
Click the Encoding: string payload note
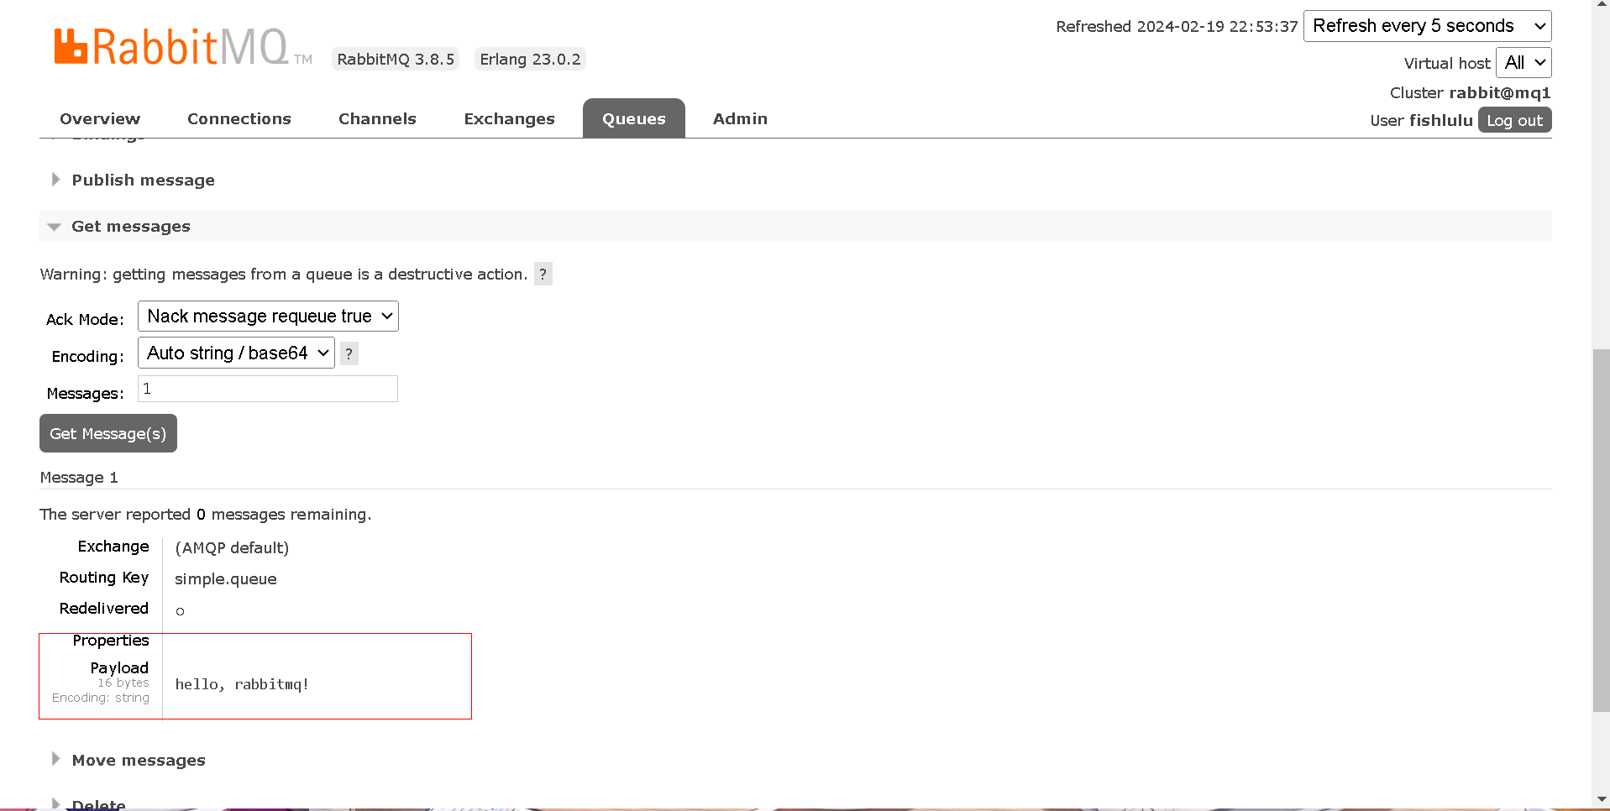click(101, 699)
